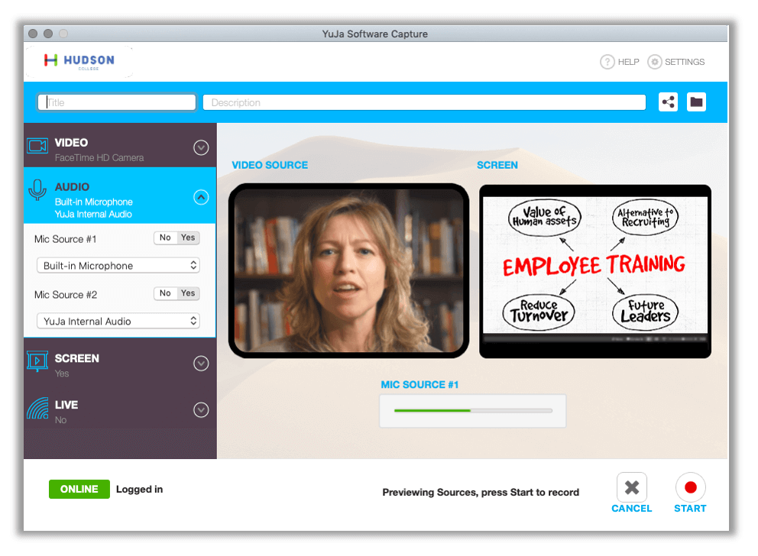The image size is (758, 556).
Task: Enable Mic Source #2 by clicking Yes
Action: [x=189, y=293]
